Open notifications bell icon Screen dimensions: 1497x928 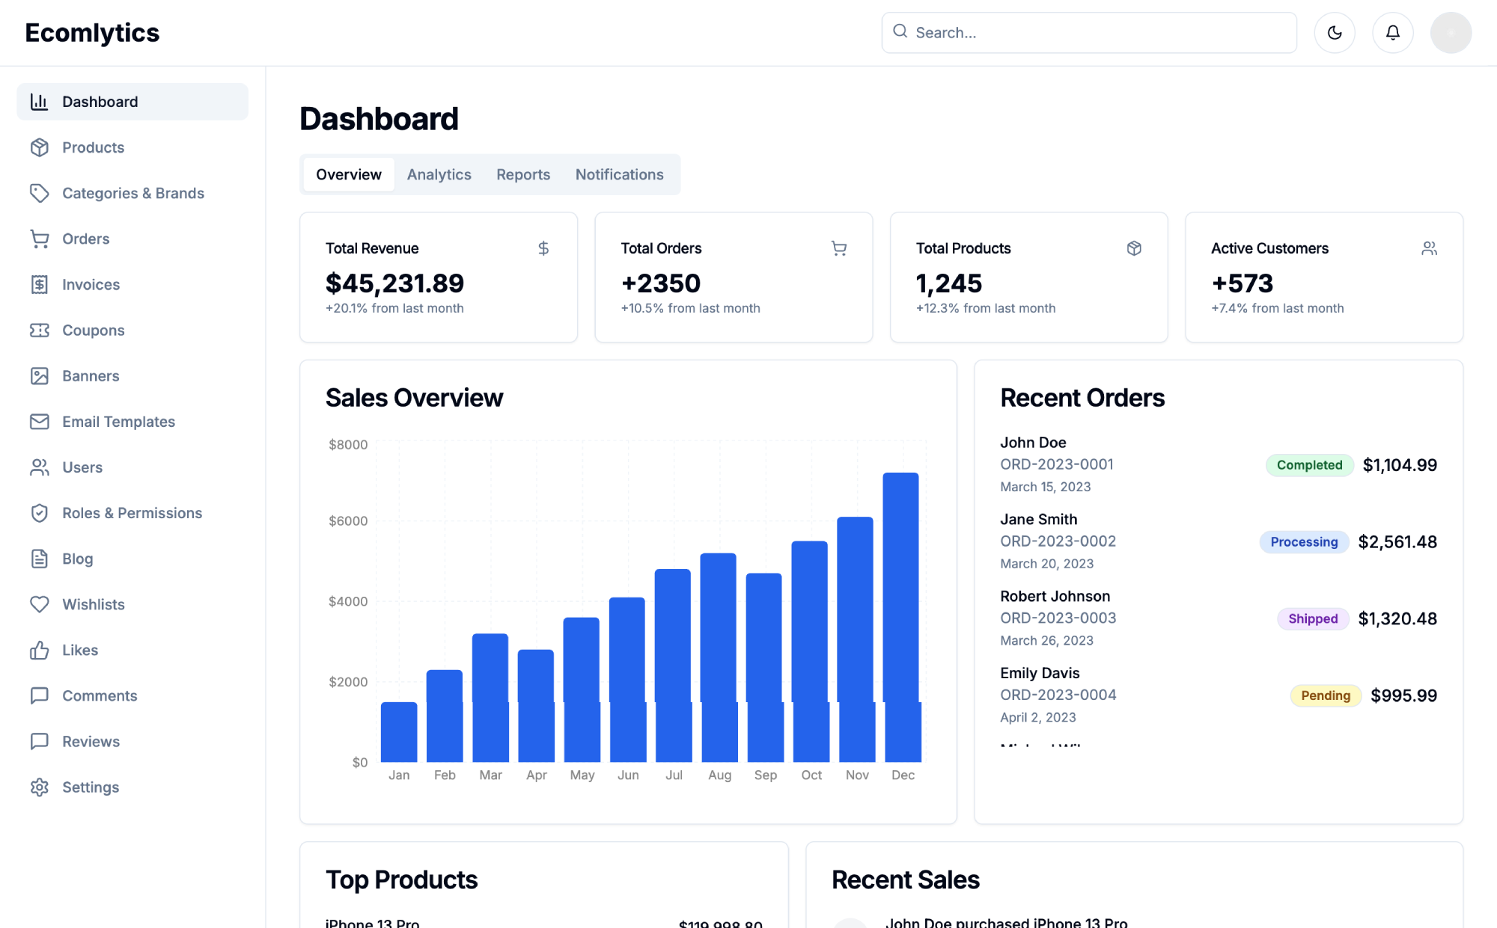click(x=1392, y=33)
